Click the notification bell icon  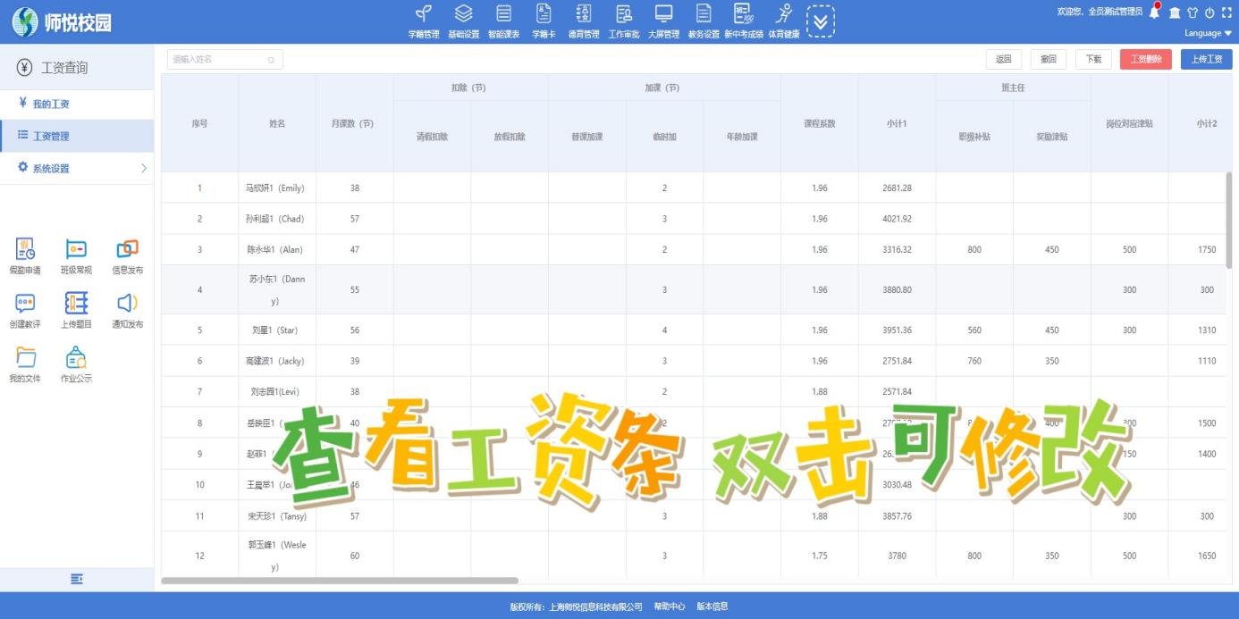[x=1154, y=13]
